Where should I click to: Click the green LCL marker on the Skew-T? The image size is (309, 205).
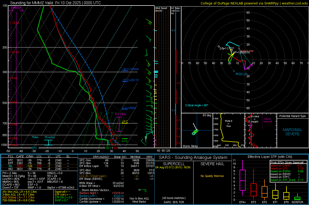[x=125, y=141]
